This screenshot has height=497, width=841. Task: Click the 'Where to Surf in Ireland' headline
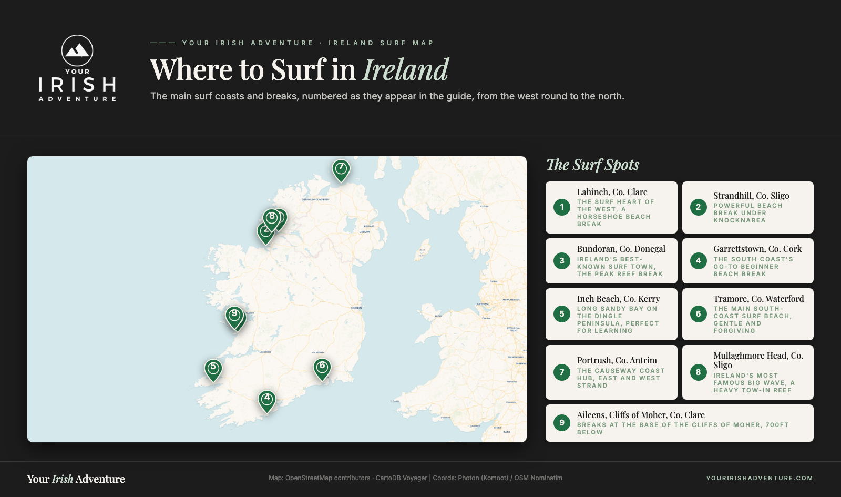[300, 69]
